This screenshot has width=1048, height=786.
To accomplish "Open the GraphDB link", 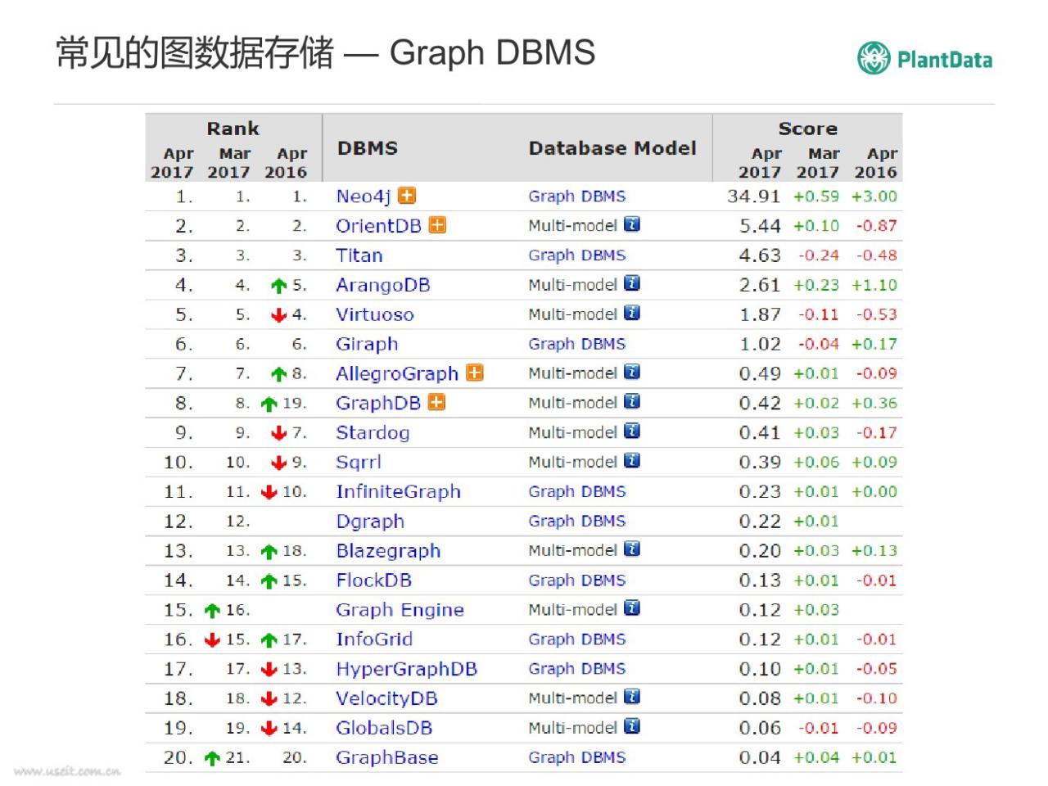I will point(378,404).
